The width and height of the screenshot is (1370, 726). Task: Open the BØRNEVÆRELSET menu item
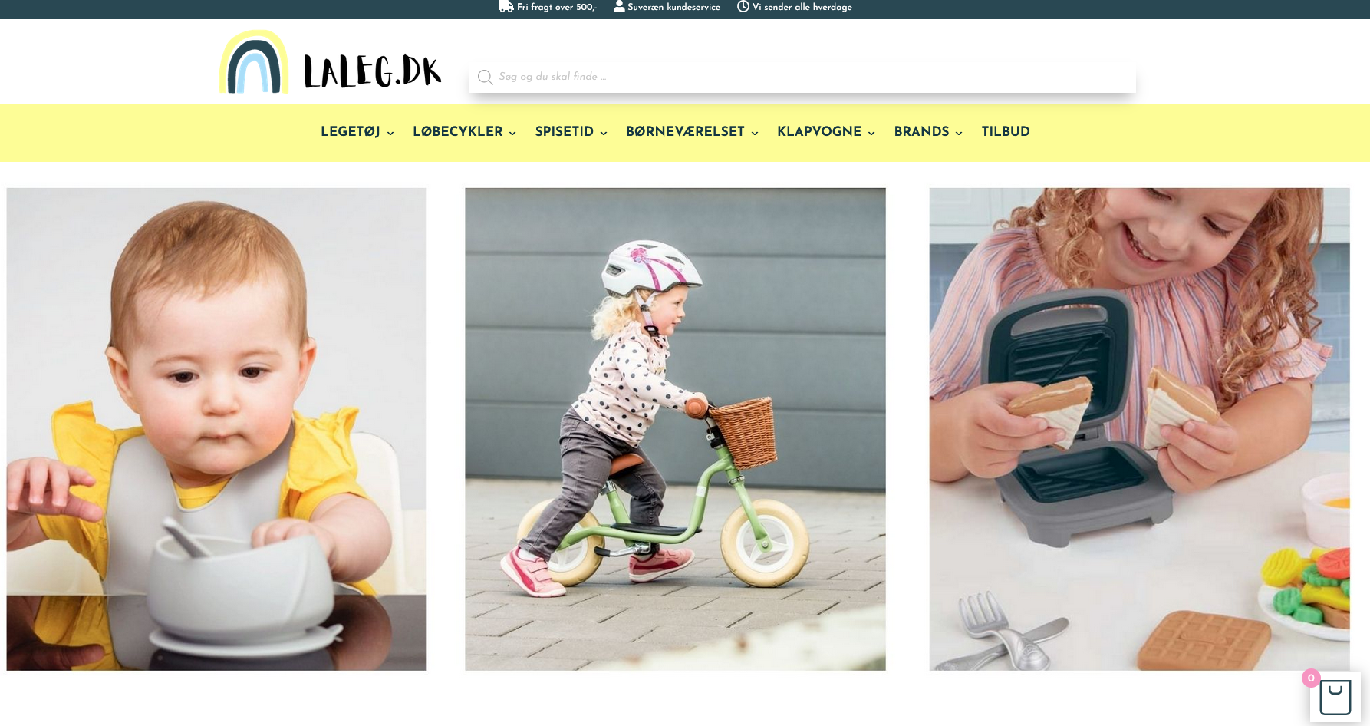pos(685,132)
